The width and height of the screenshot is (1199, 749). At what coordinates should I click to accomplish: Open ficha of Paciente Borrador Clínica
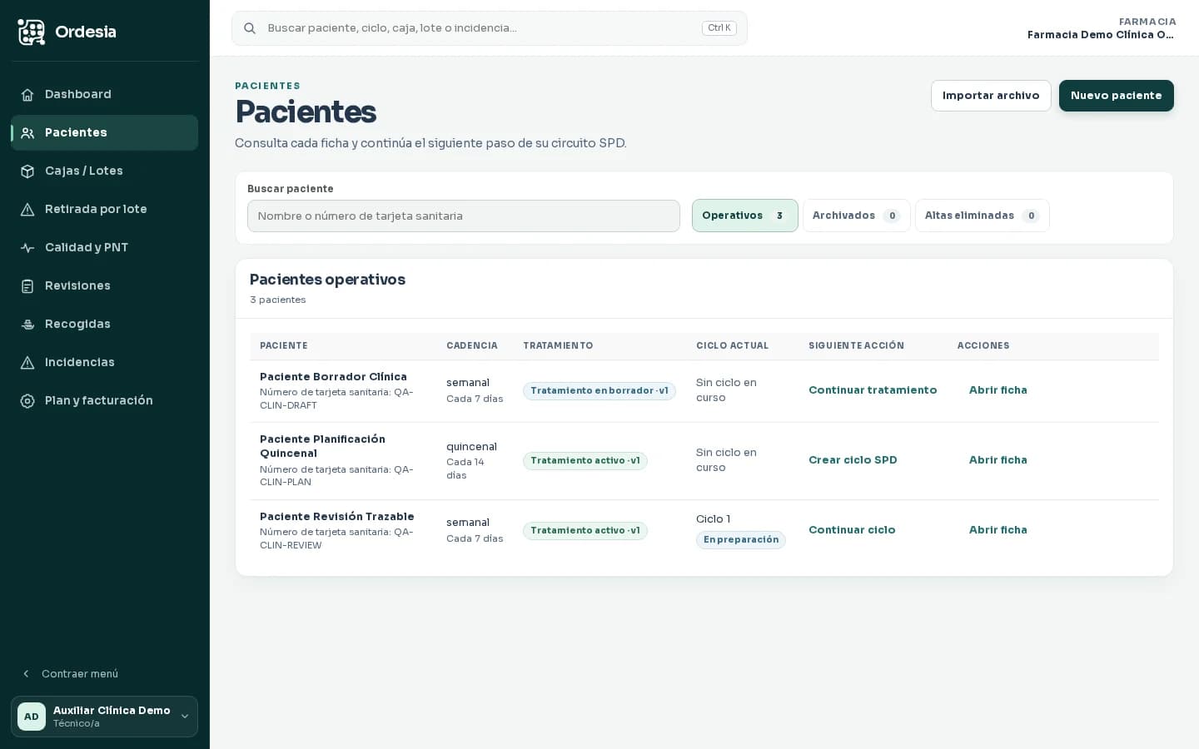(998, 390)
